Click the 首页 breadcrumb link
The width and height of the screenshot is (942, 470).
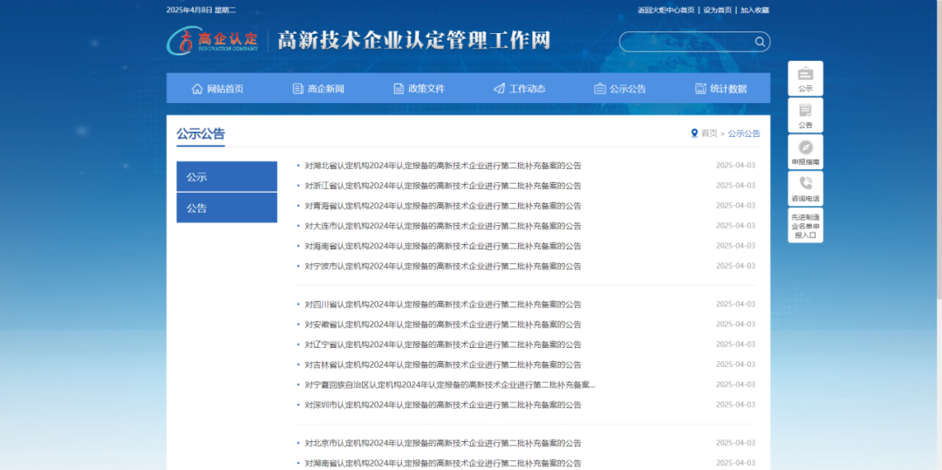709,133
